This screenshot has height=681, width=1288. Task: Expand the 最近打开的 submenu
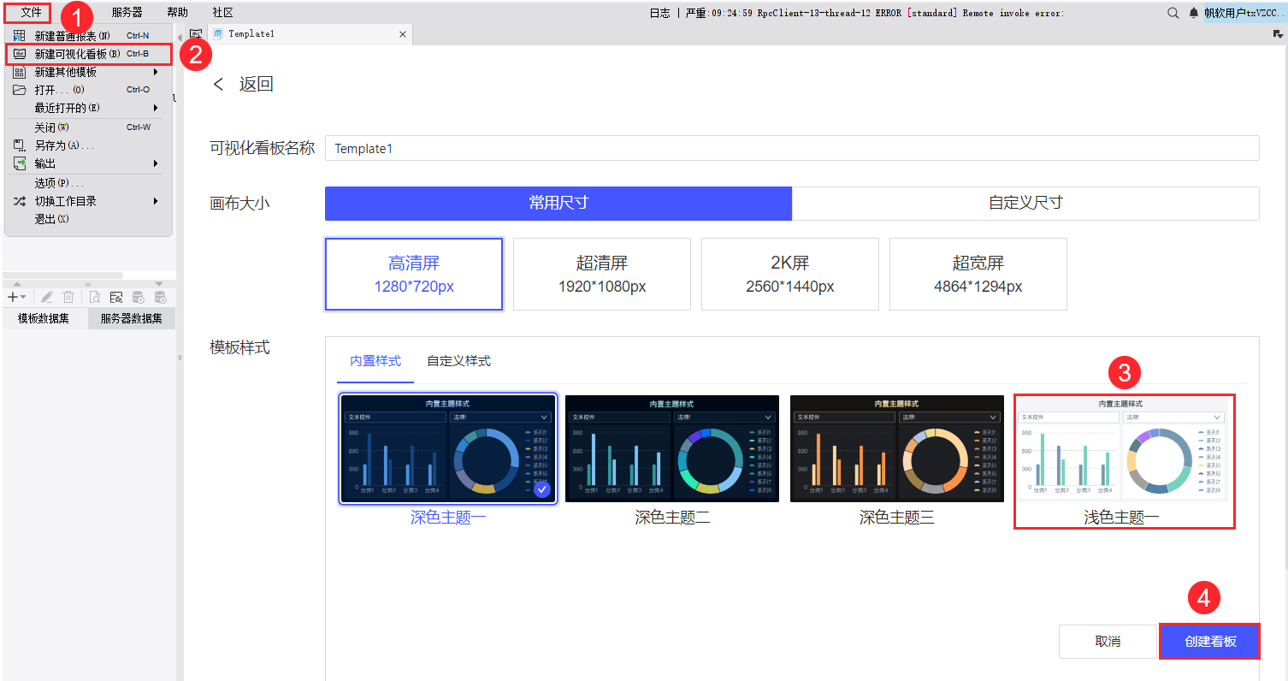[88, 108]
